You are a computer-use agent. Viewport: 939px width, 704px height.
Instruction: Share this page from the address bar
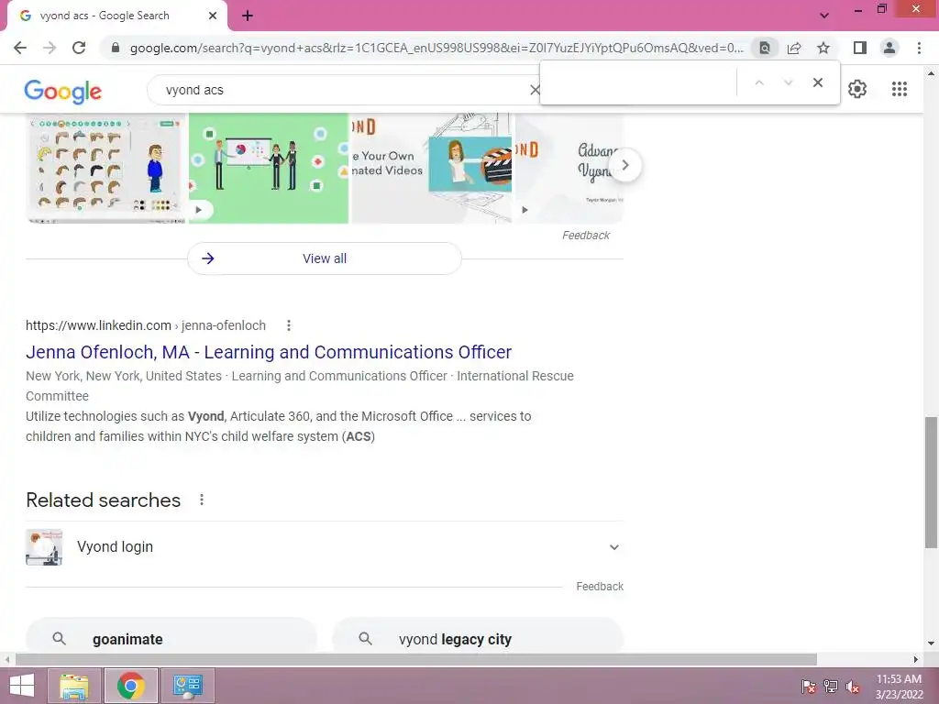click(x=794, y=48)
